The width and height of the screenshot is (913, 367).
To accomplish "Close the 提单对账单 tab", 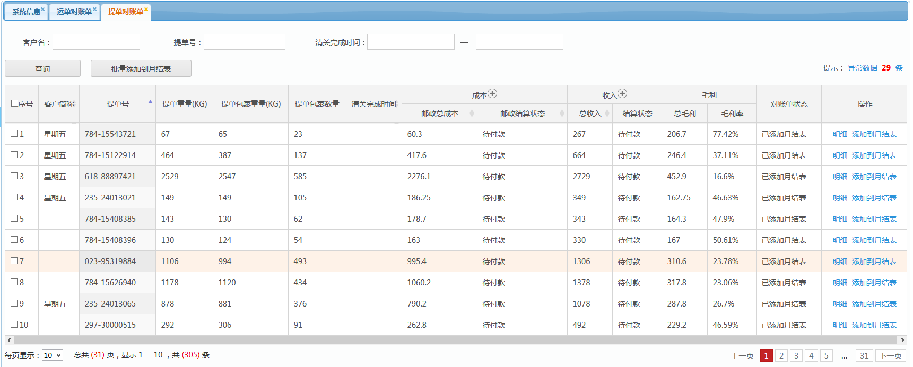I will [x=146, y=9].
